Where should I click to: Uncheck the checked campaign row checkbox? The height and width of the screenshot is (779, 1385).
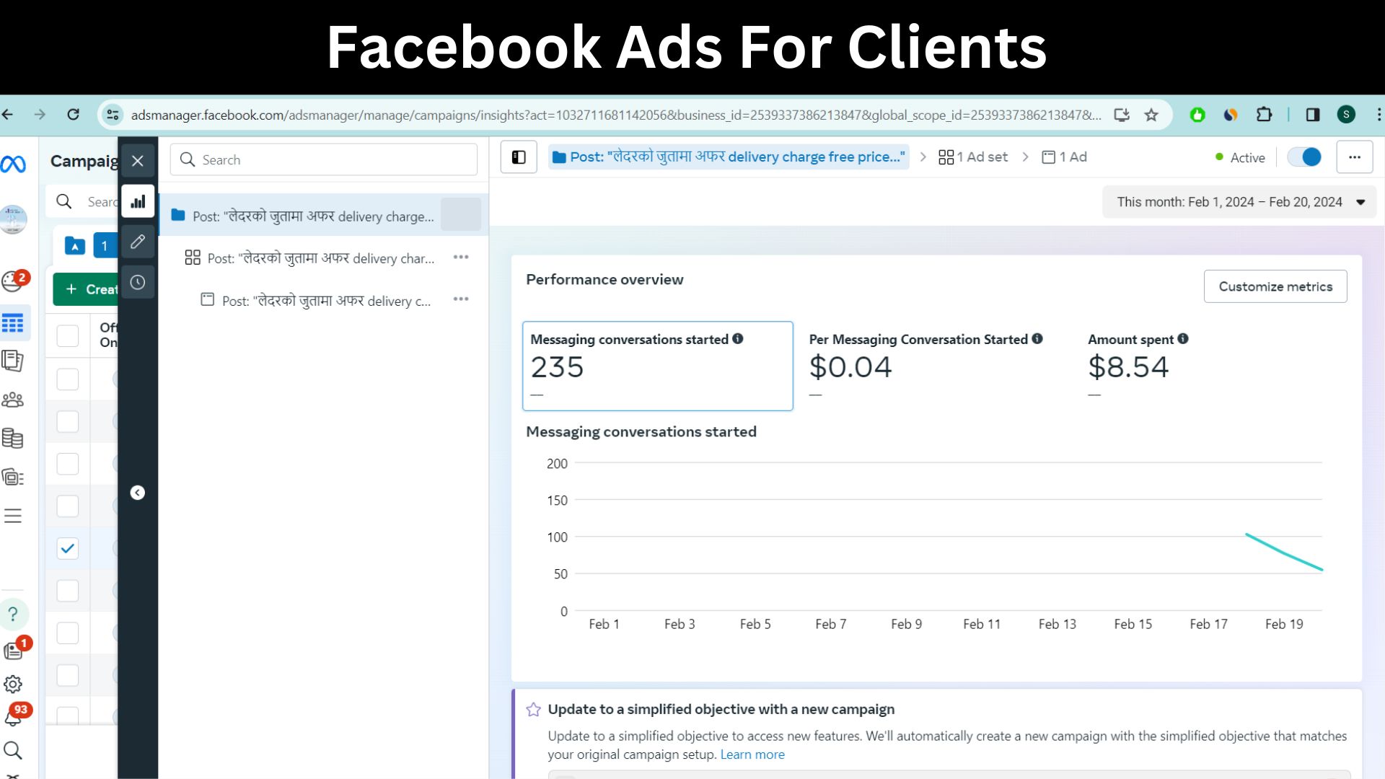tap(68, 548)
